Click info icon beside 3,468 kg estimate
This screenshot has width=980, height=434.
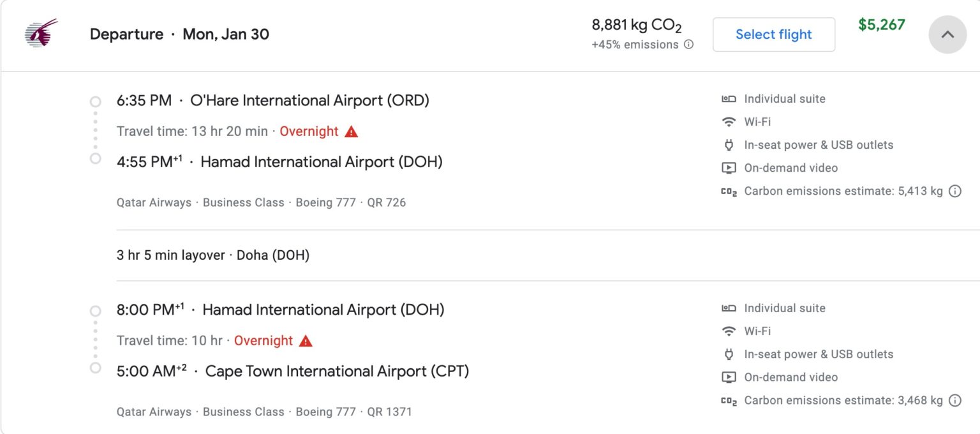(x=955, y=400)
